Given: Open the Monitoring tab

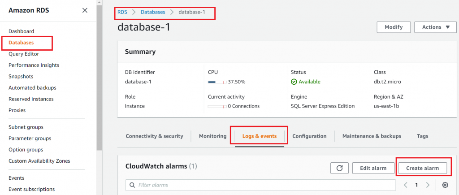Looking at the screenshot, I should click(212, 136).
